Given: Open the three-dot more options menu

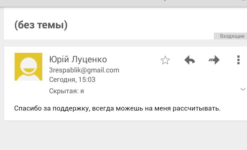Looking at the screenshot, I should tap(238, 60).
